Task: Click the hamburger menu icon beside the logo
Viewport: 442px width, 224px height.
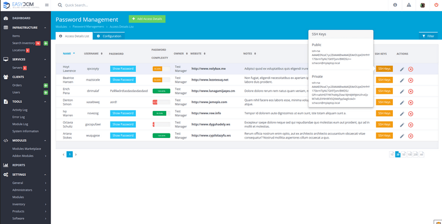Action: pos(46,5)
